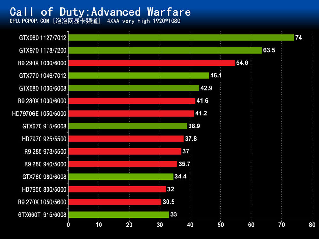Select the GTX680 1006/6008 label

click(43, 88)
